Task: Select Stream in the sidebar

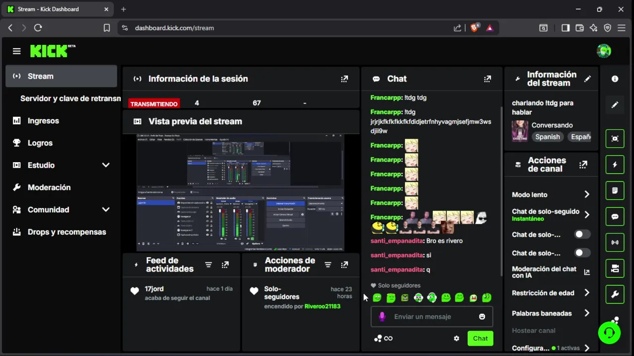Action: click(x=61, y=76)
